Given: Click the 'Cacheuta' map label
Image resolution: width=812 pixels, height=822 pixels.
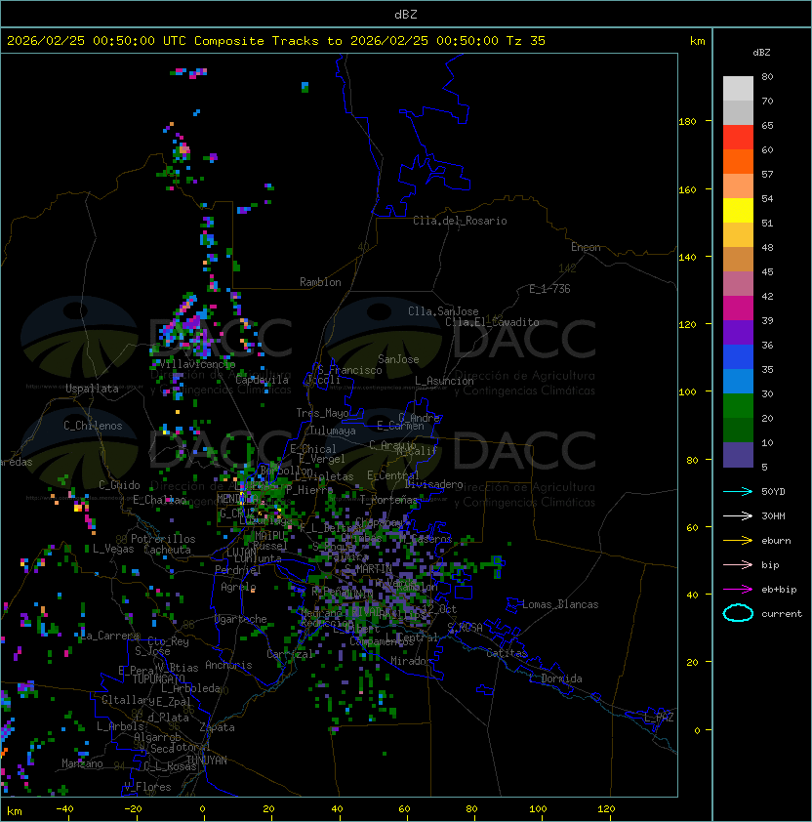Looking at the screenshot, I should point(167,550).
